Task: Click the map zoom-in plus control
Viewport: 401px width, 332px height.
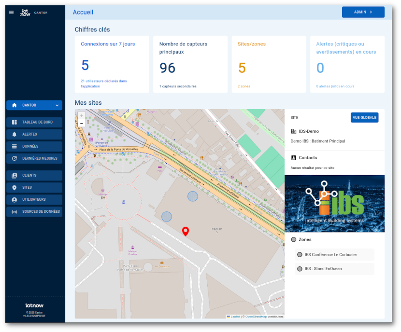Action: click(82, 116)
